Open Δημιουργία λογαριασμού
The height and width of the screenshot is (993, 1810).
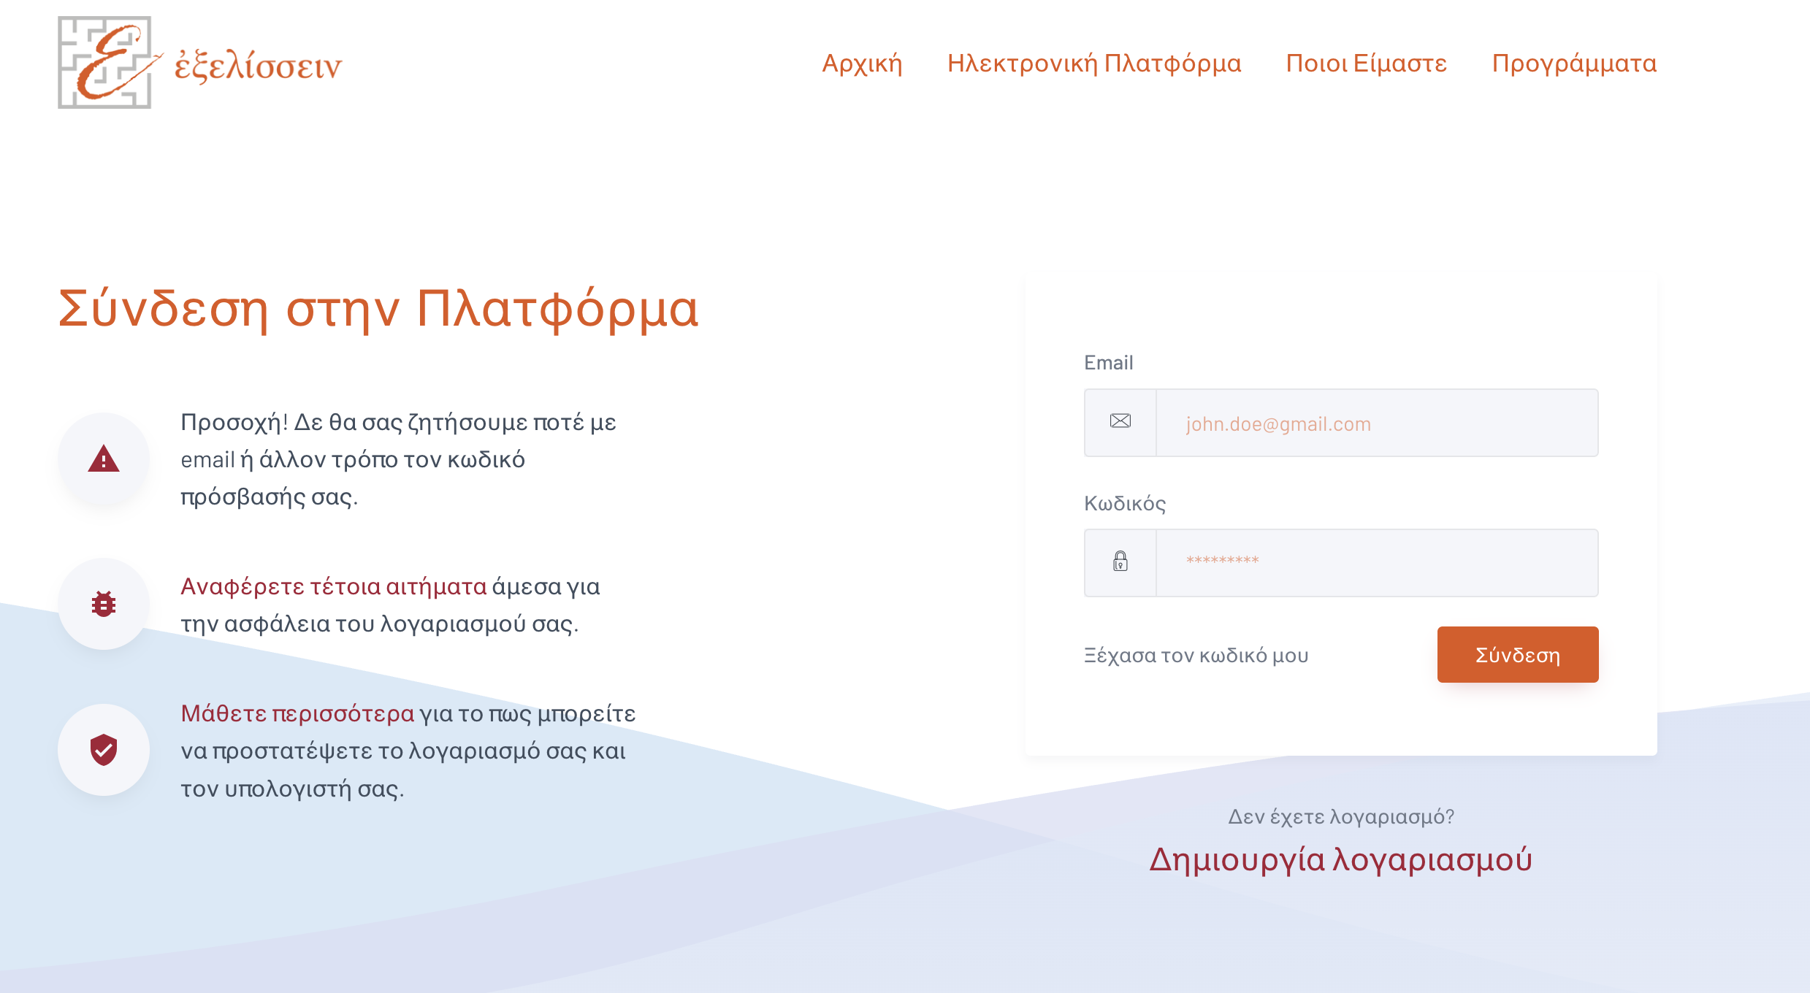point(1340,859)
